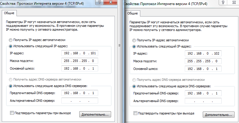Click IP address field 192.168.0.102

203,53
